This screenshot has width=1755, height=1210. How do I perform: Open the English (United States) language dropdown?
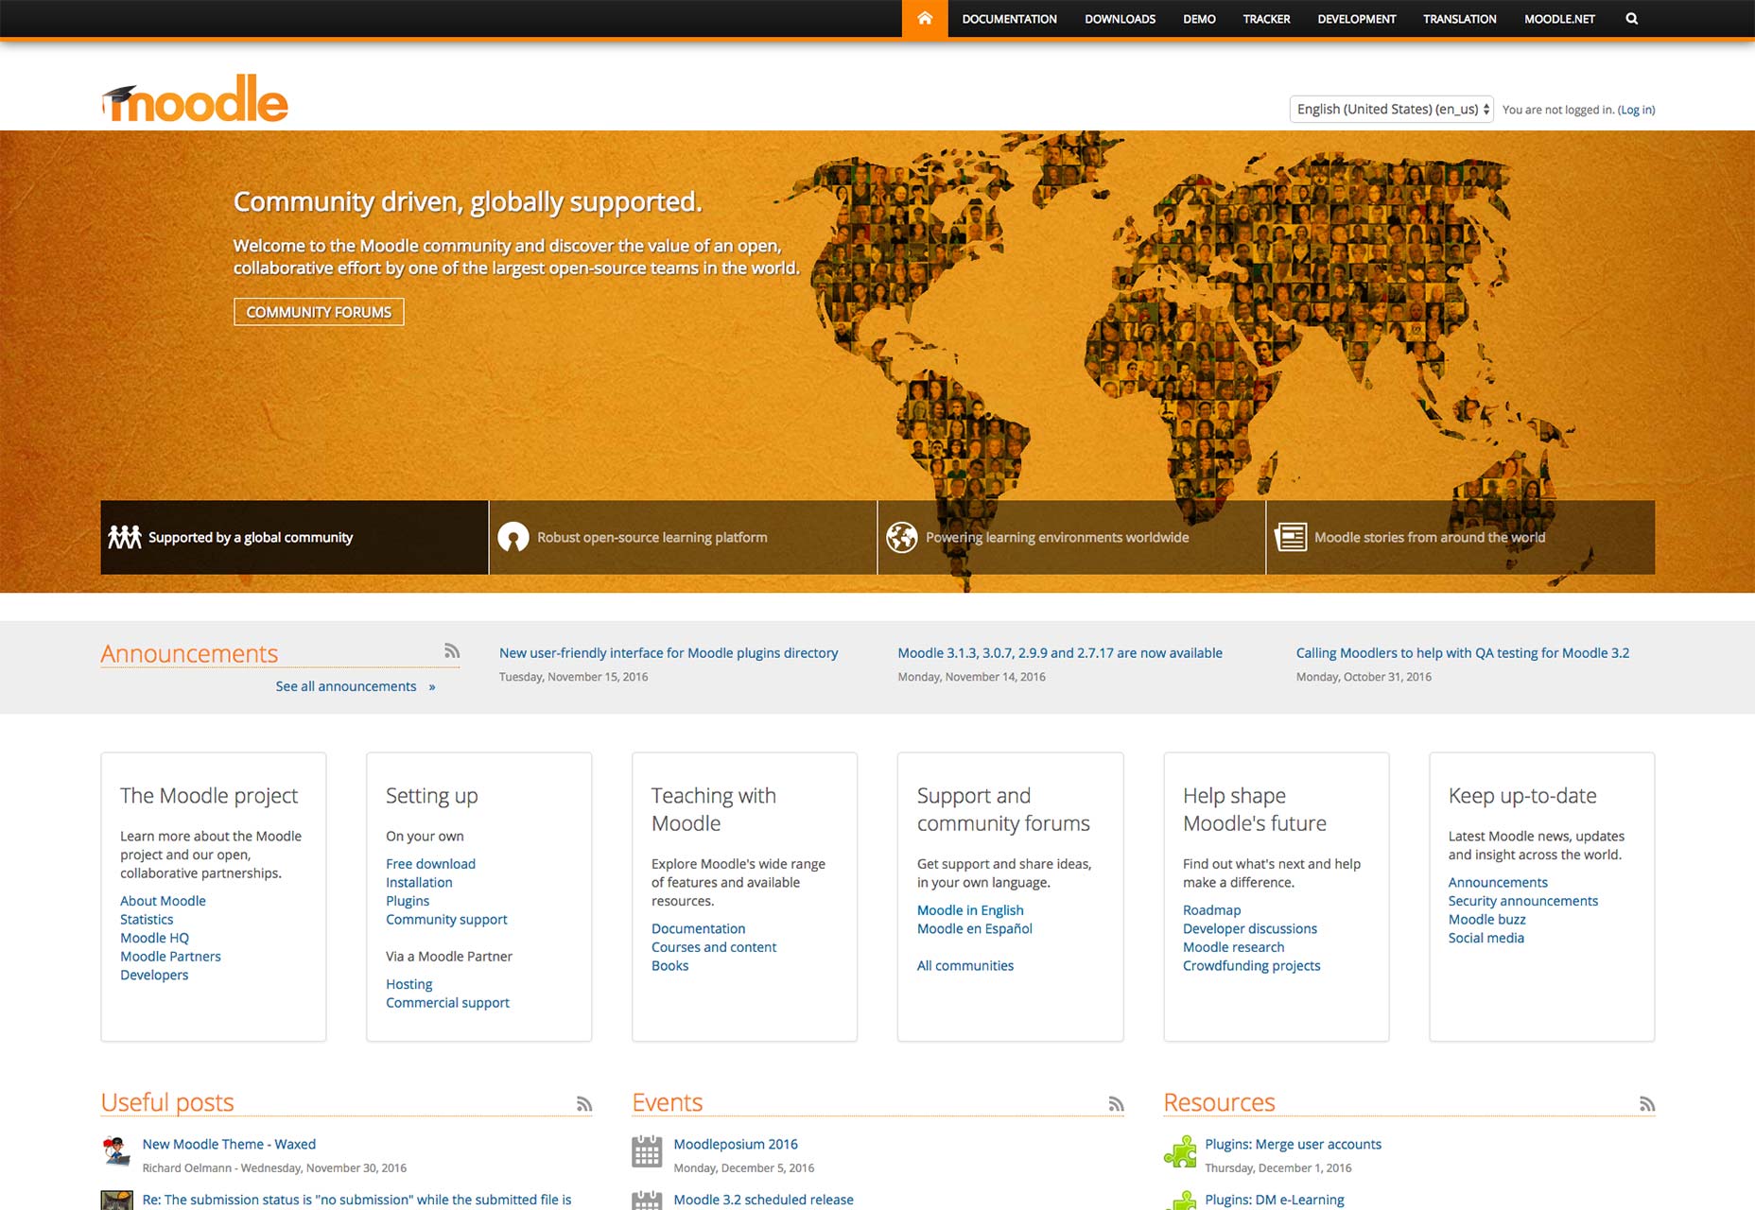click(1391, 110)
